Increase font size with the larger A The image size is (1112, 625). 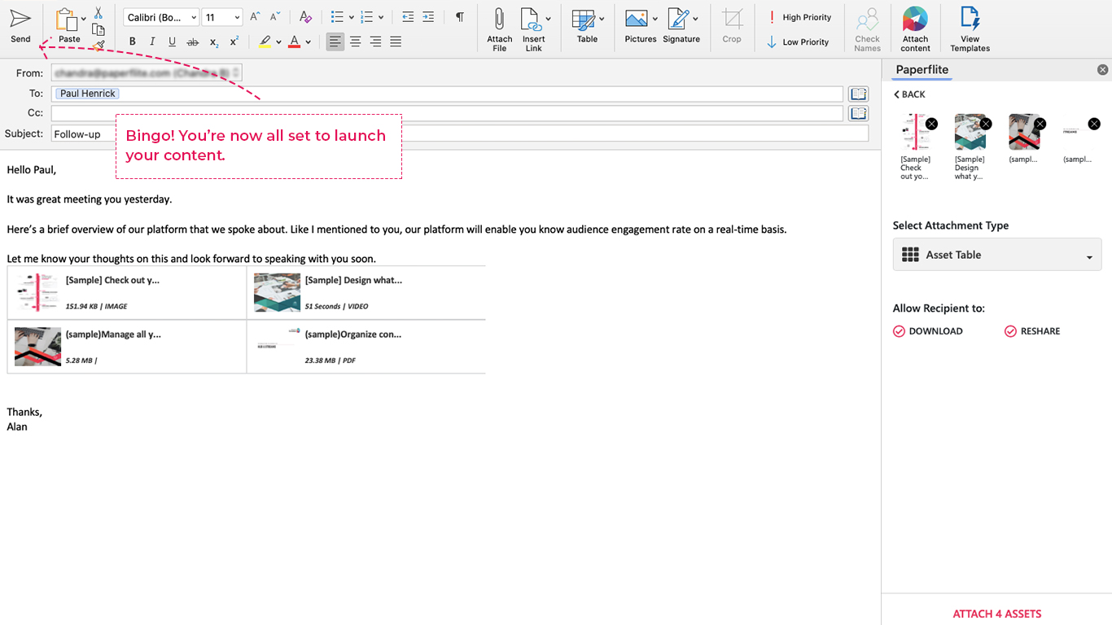click(x=255, y=17)
